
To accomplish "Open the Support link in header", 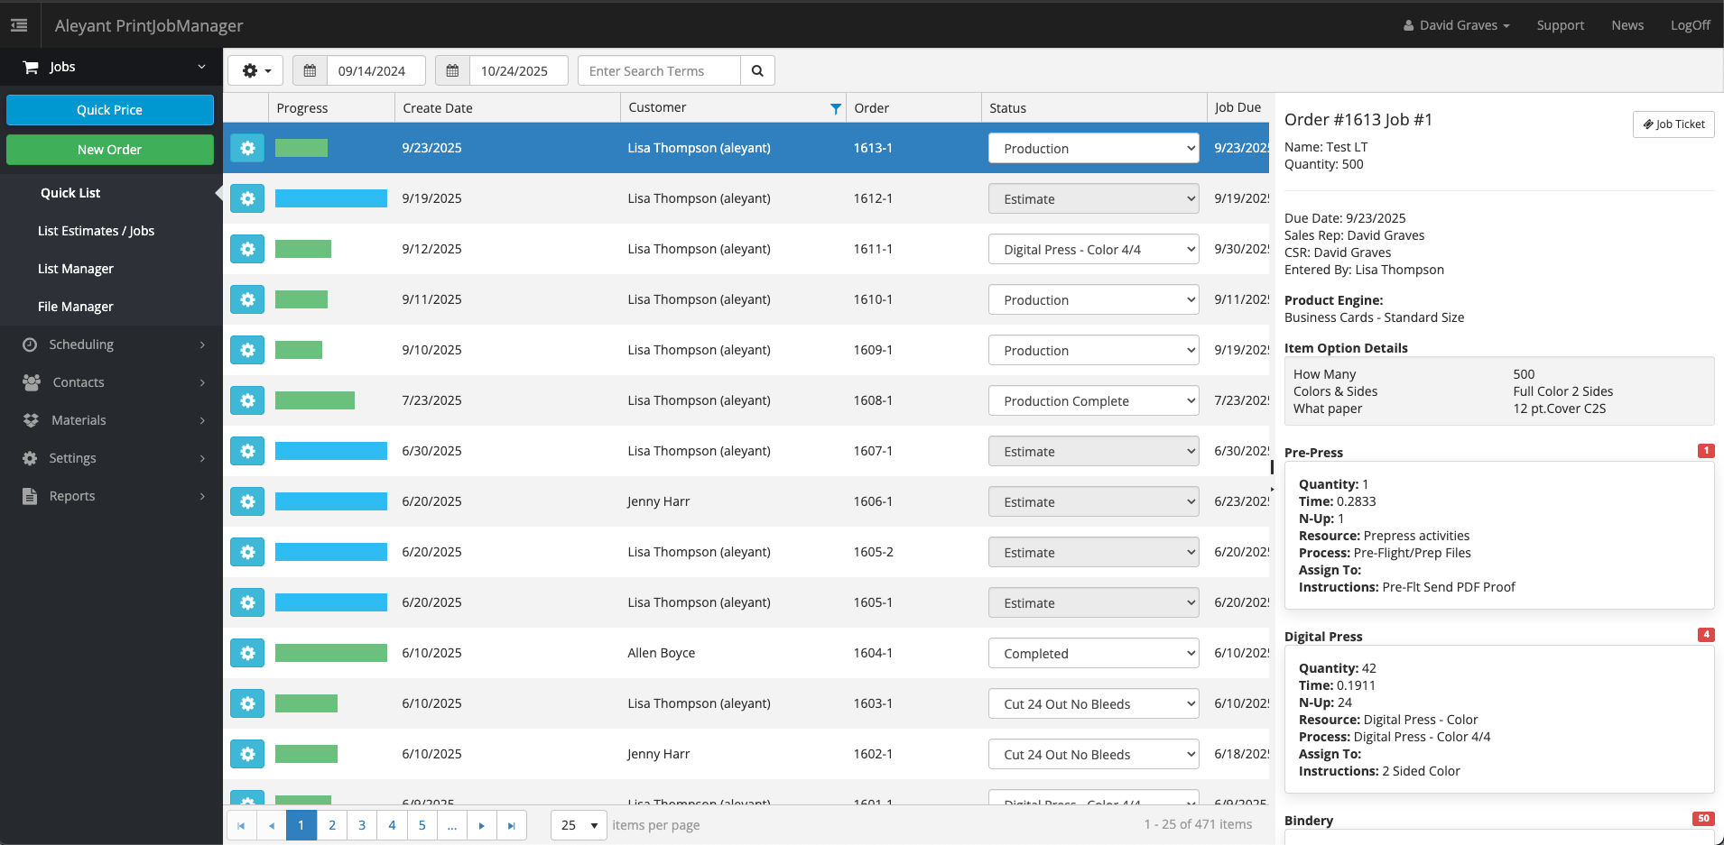I will pyautogui.click(x=1560, y=25).
